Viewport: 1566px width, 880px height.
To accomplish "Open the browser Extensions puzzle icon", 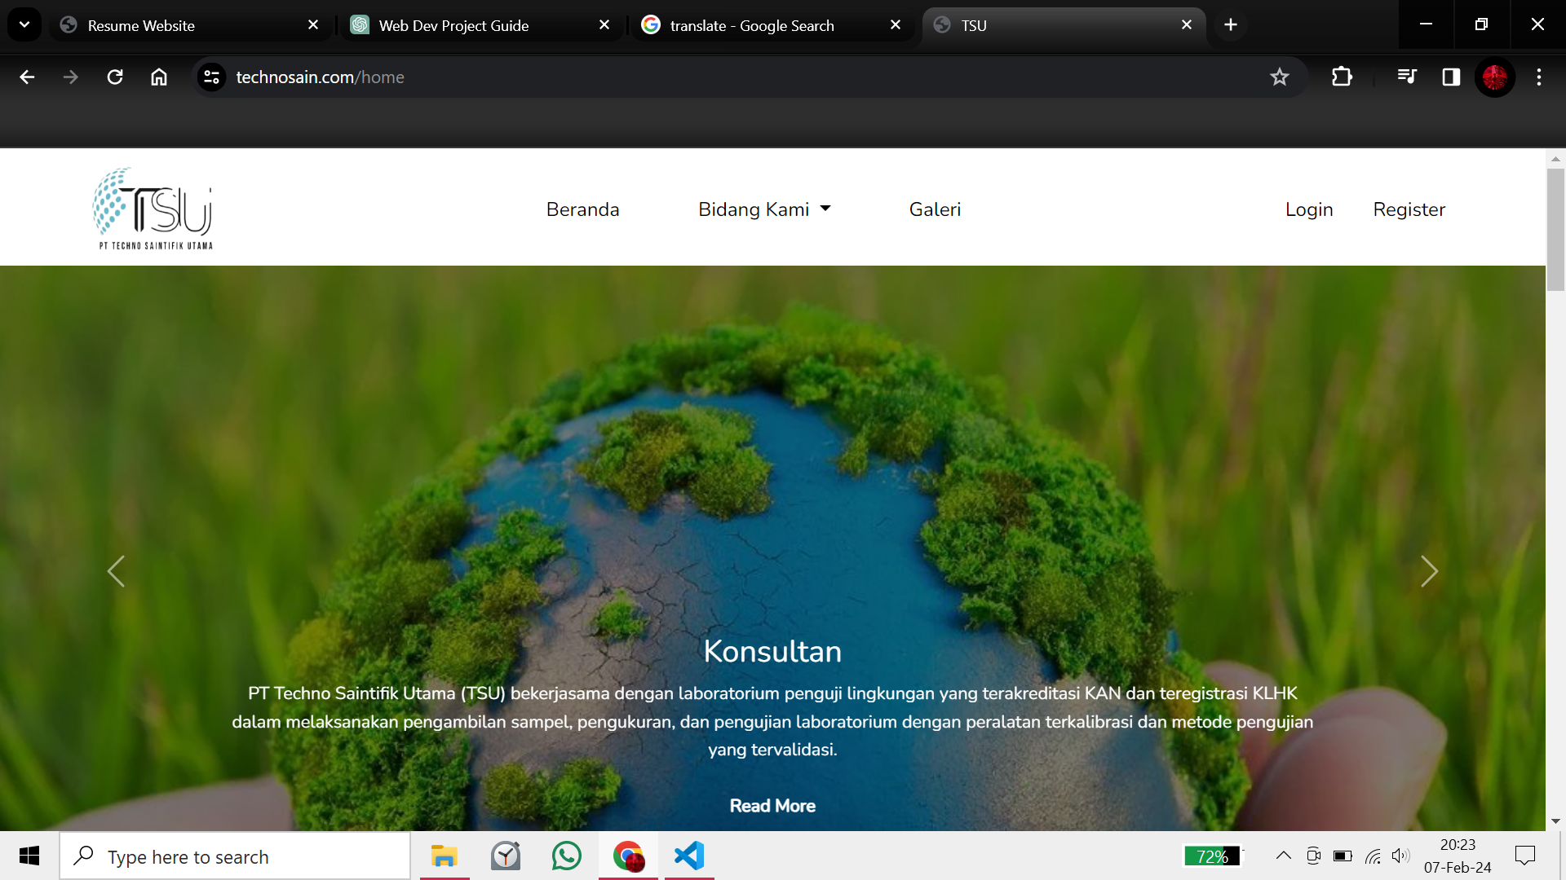I will point(1342,77).
